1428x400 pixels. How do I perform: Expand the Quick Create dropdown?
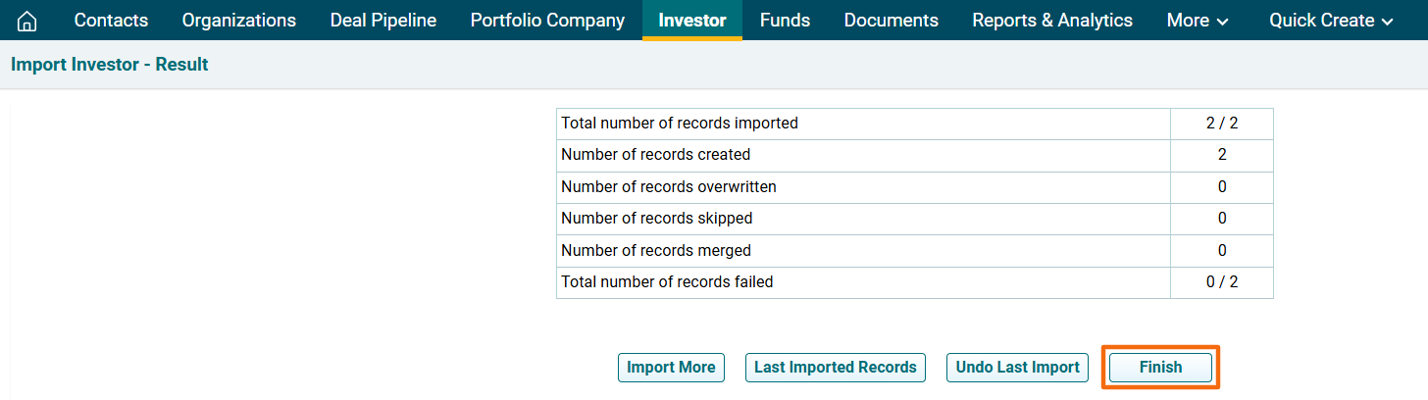click(1331, 21)
